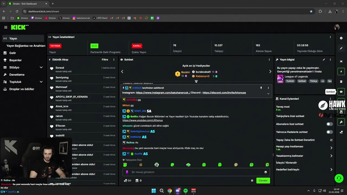Screen dimensions: 347x195
Task: Select Yayın in the left sidebar
Action: 23,38
